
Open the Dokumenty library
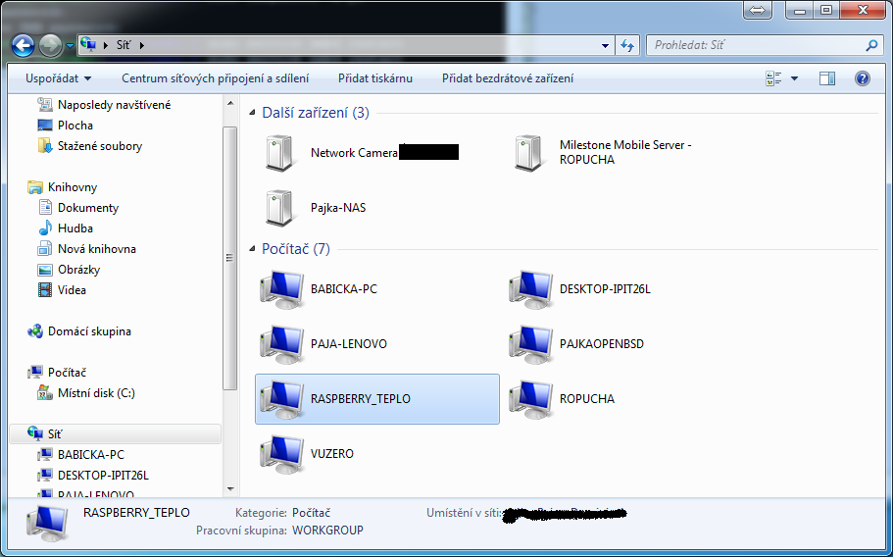(78, 208)
